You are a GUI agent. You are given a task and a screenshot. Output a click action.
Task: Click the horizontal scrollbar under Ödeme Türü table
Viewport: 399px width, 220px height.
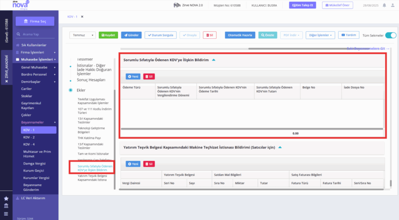tap(252, 129)
